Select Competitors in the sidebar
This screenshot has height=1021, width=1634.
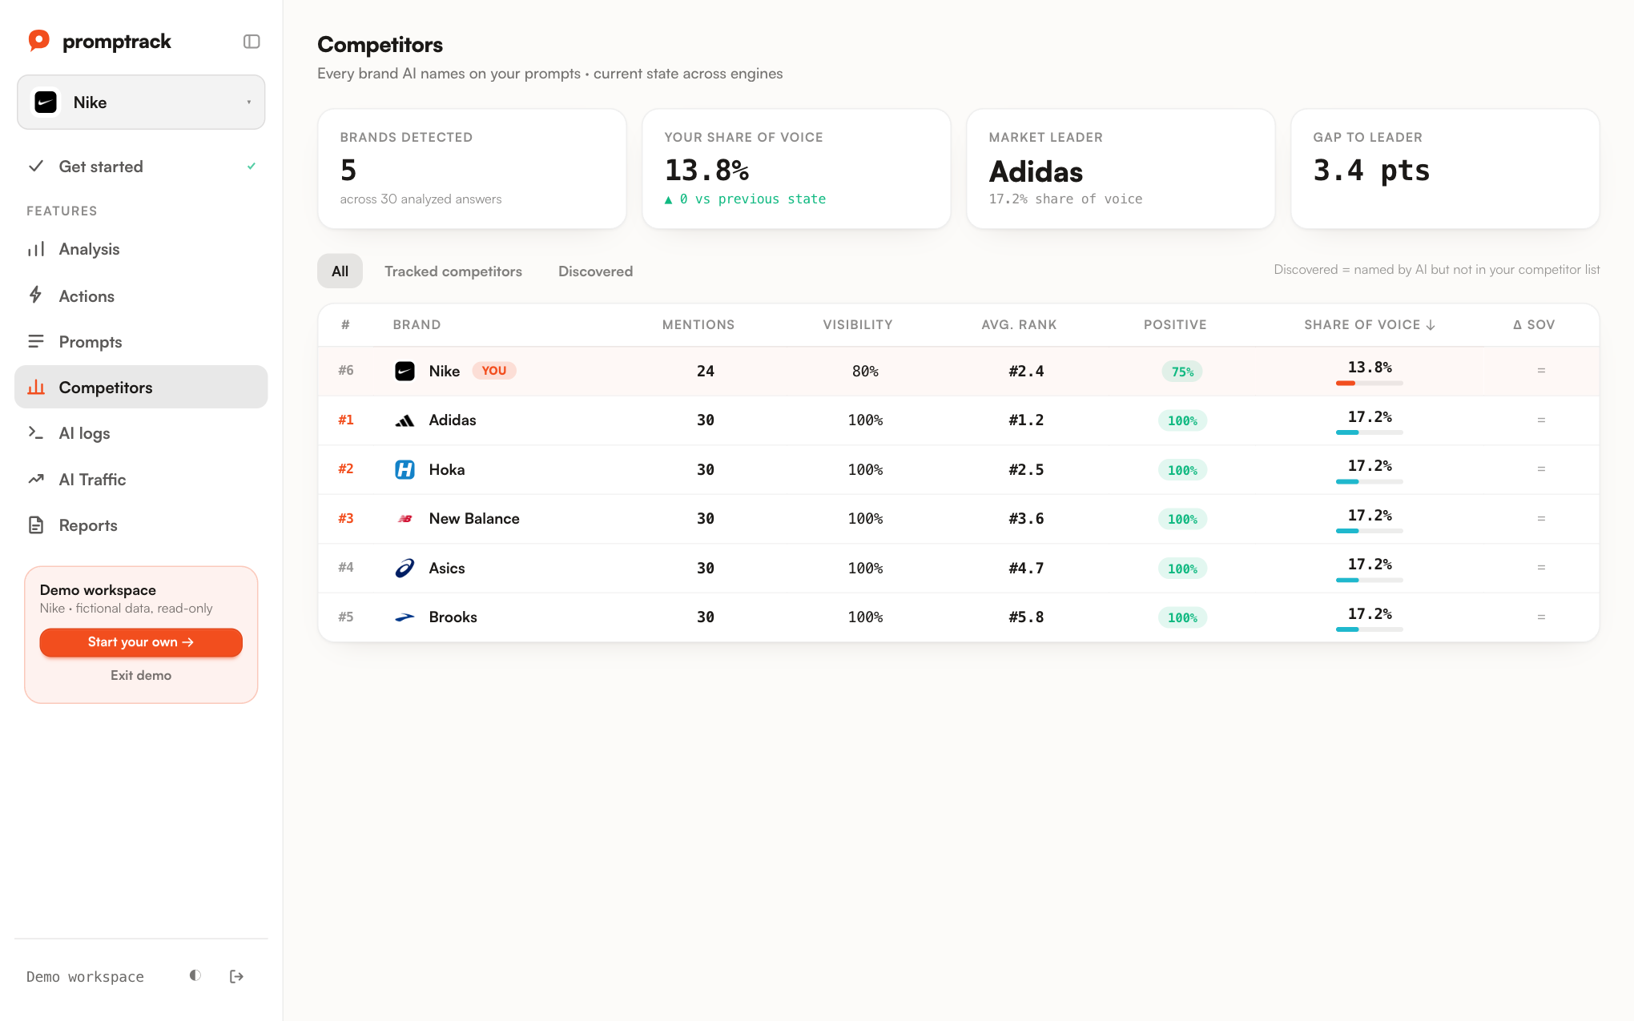141,388
